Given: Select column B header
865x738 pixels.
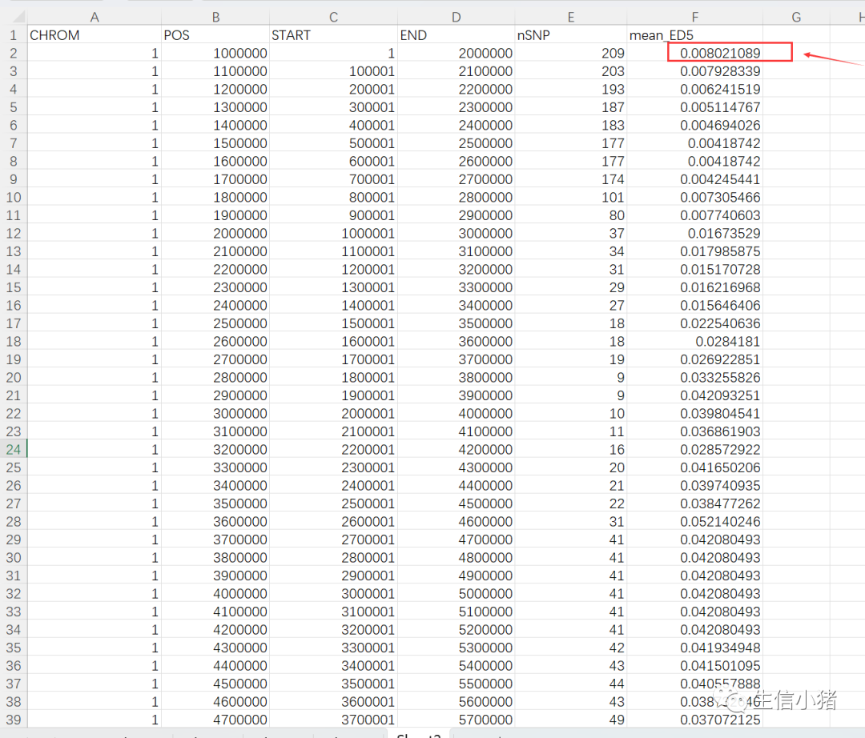Looking at the screenshot, I should pos(215,17).
